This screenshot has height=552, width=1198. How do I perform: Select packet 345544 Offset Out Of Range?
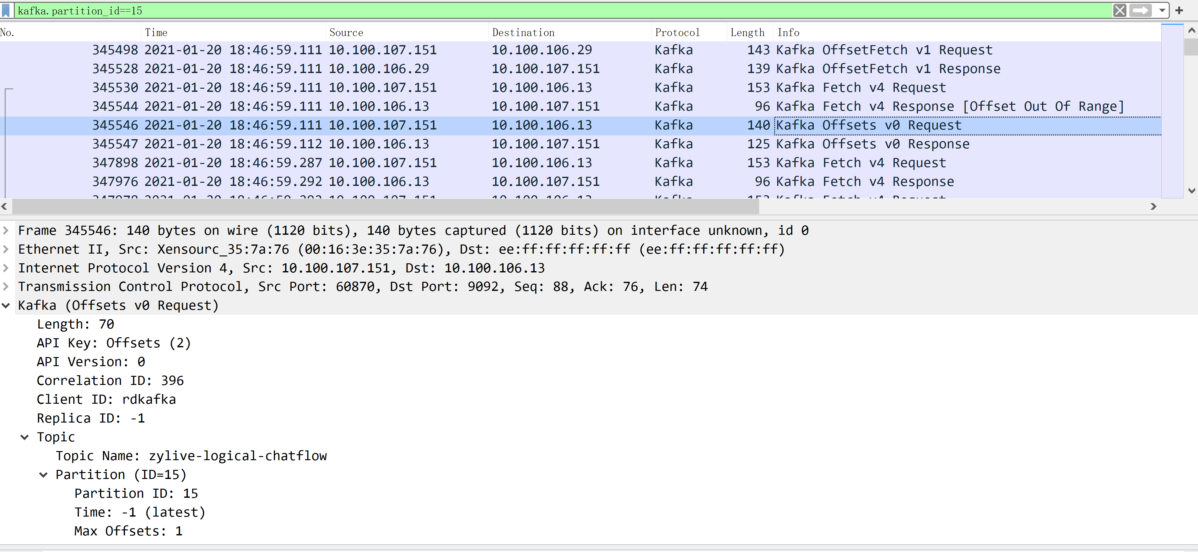(x=558, y=106)
